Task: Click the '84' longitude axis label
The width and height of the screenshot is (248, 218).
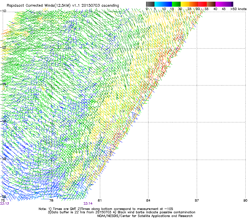Action: pyautogui.click(x=148, y=201)
